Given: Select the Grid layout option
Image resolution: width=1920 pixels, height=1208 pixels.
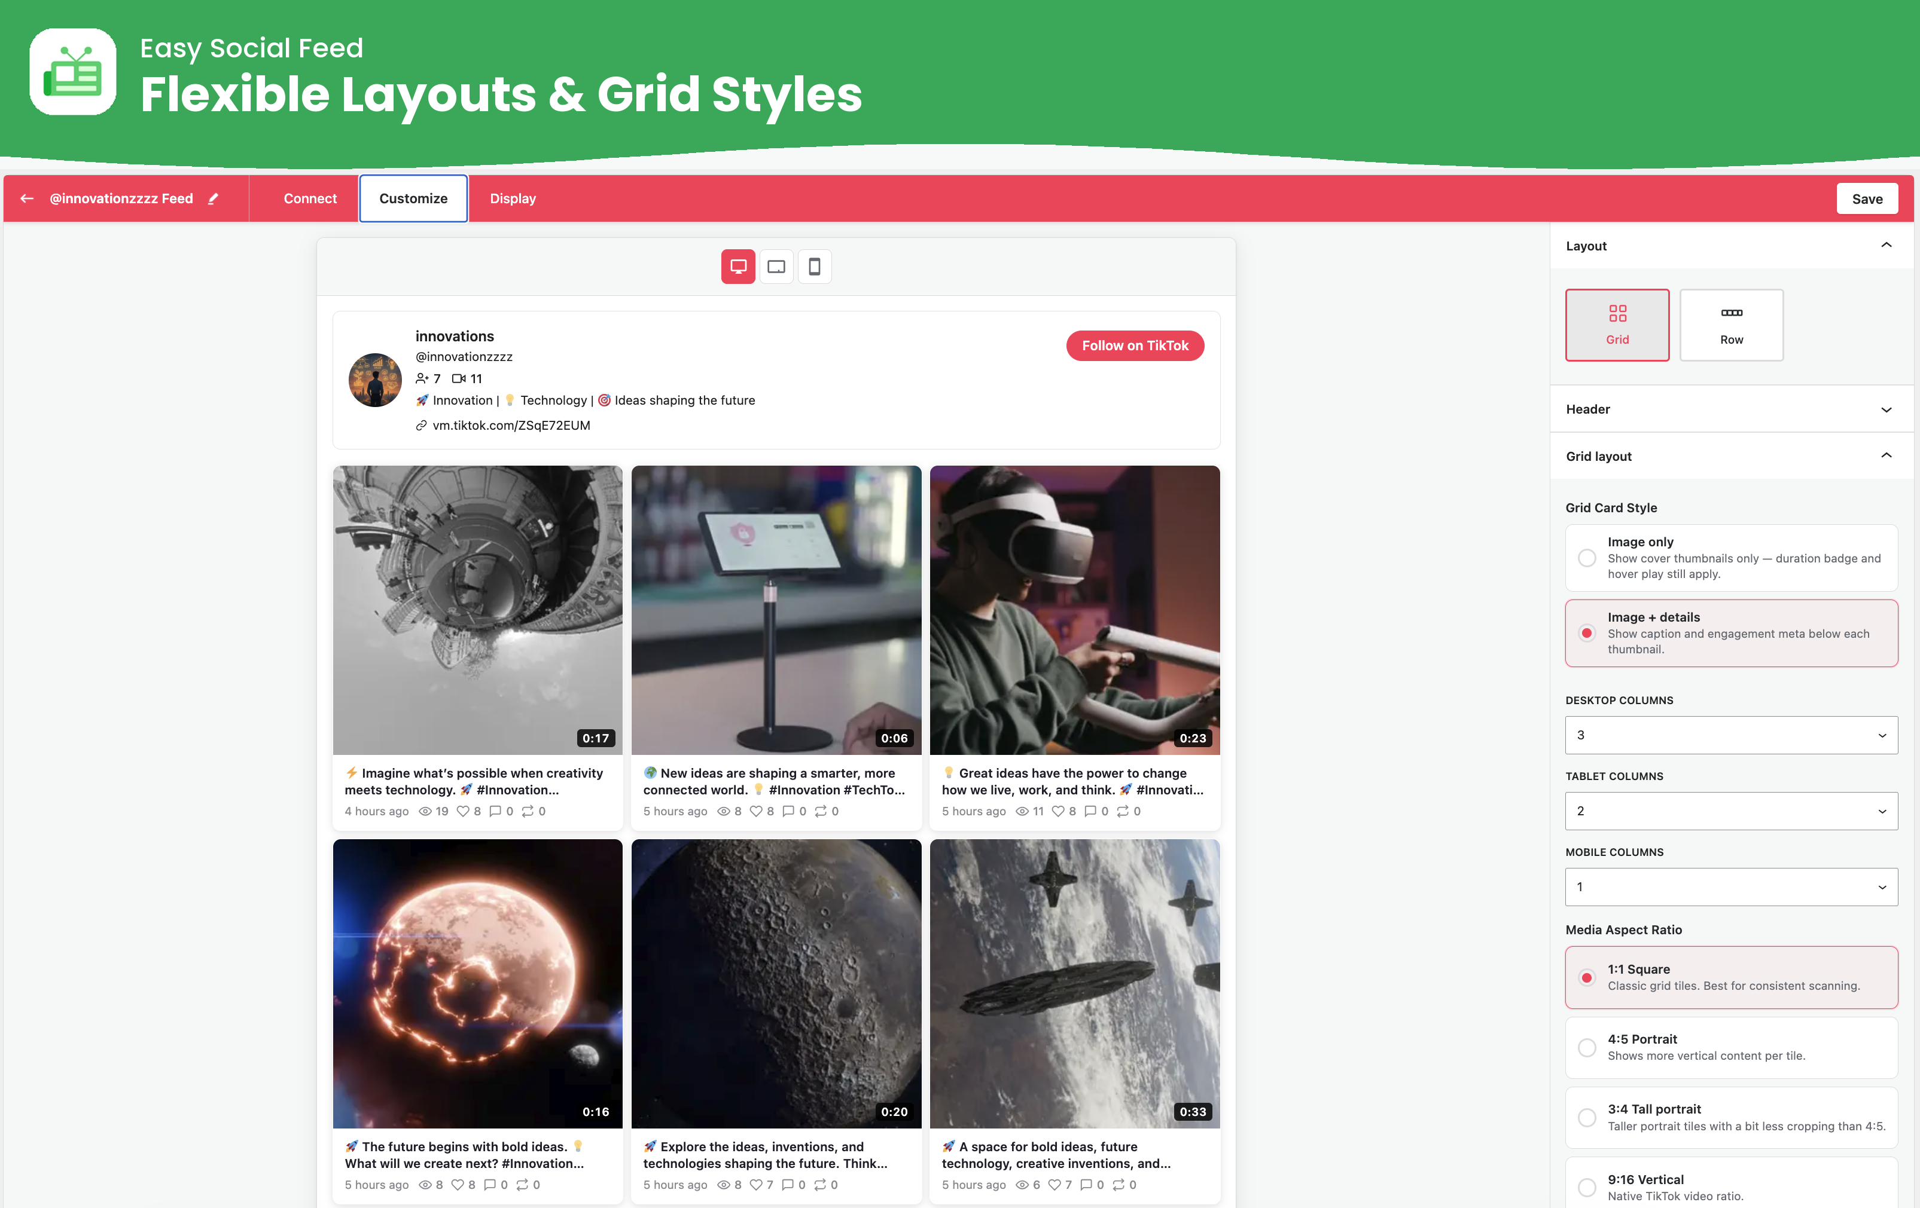Looking at the screenshot, I should point(1617,325).
